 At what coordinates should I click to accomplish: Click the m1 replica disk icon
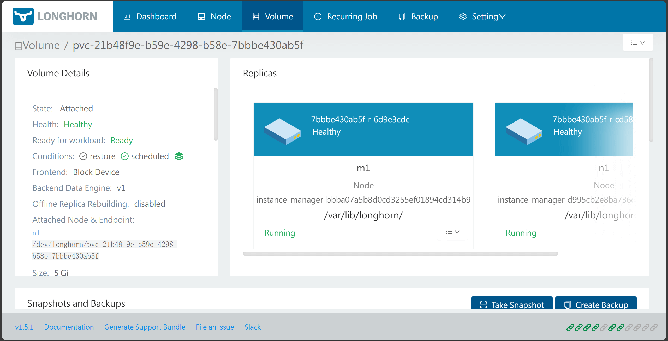[x=282, y=131]
